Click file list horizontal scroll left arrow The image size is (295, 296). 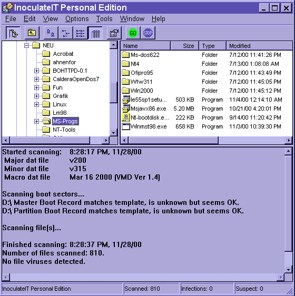pyautogui.click(x=124, y=140)
